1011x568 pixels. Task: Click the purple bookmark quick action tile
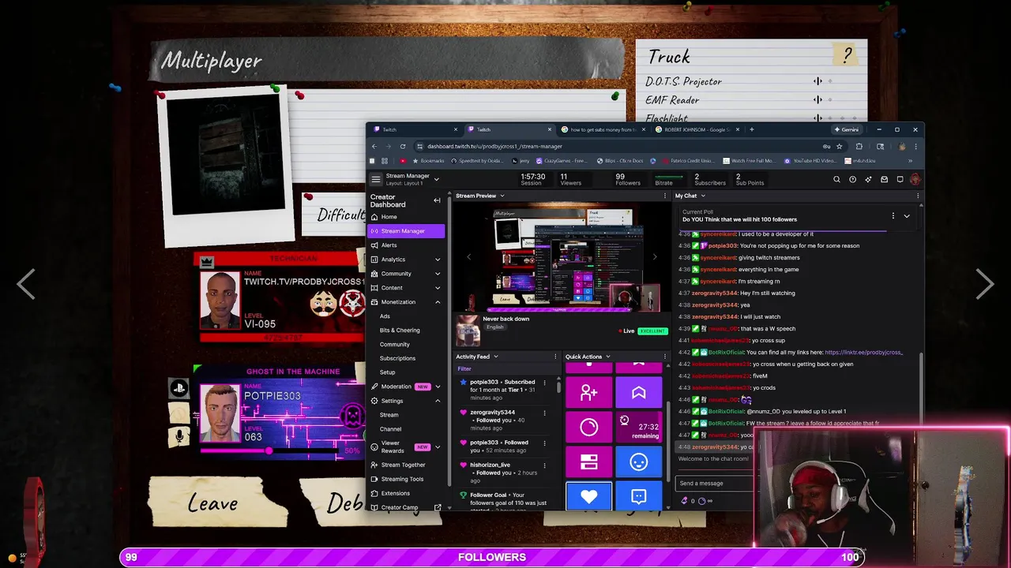[x=638, y=392]
